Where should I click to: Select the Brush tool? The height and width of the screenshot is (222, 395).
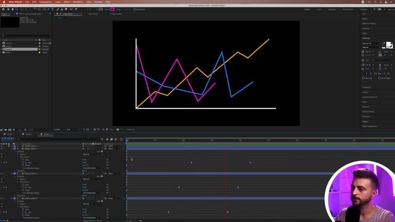pos(57,9)
